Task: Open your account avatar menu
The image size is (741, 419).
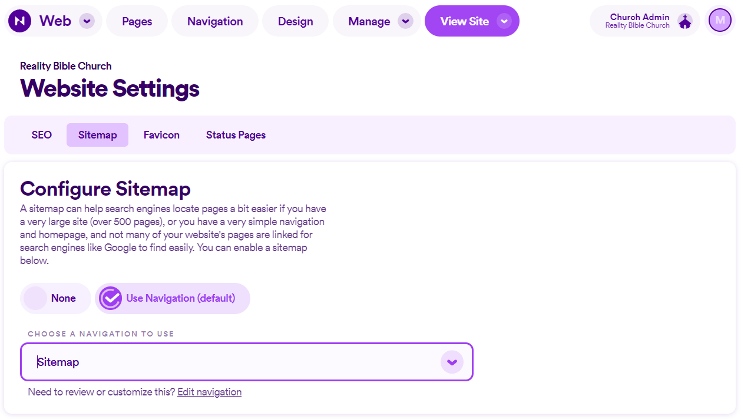Action: pos(719,20)
